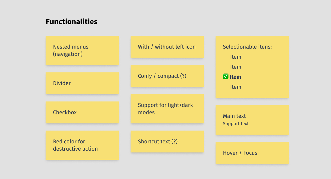Image resolution: width=331 pixels, height=179 pixels.
Task: Select the 'Nested menus (navigation)' sticky note
Action: click(82, 51)
